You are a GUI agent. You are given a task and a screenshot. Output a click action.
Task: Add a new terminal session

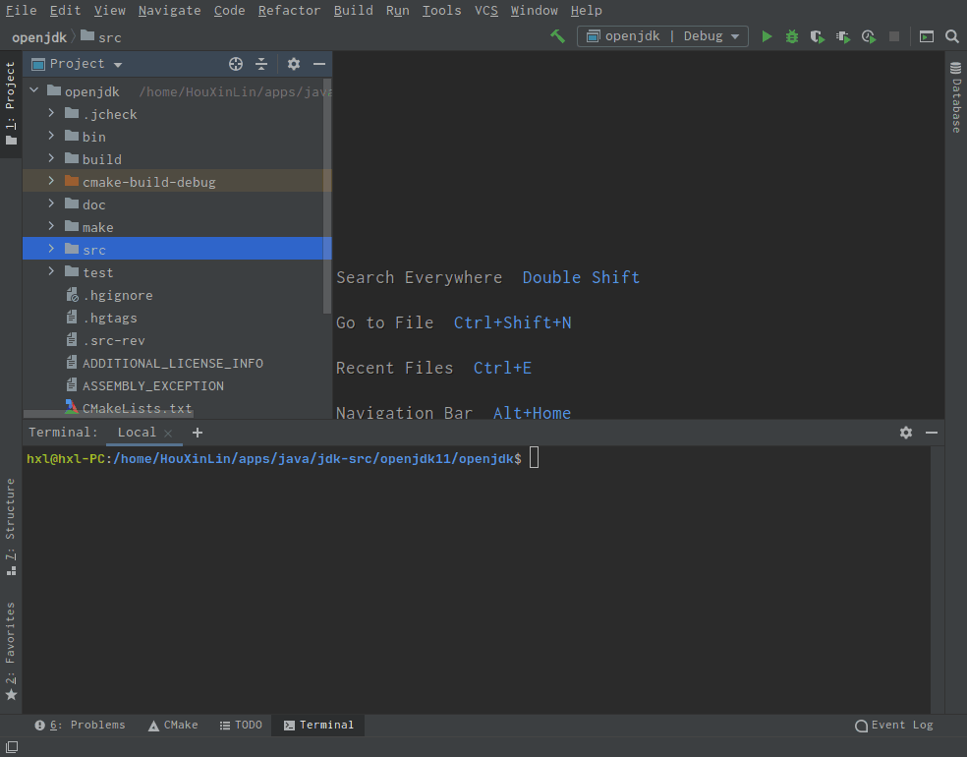pyautogui.click(x=198, y=433)
